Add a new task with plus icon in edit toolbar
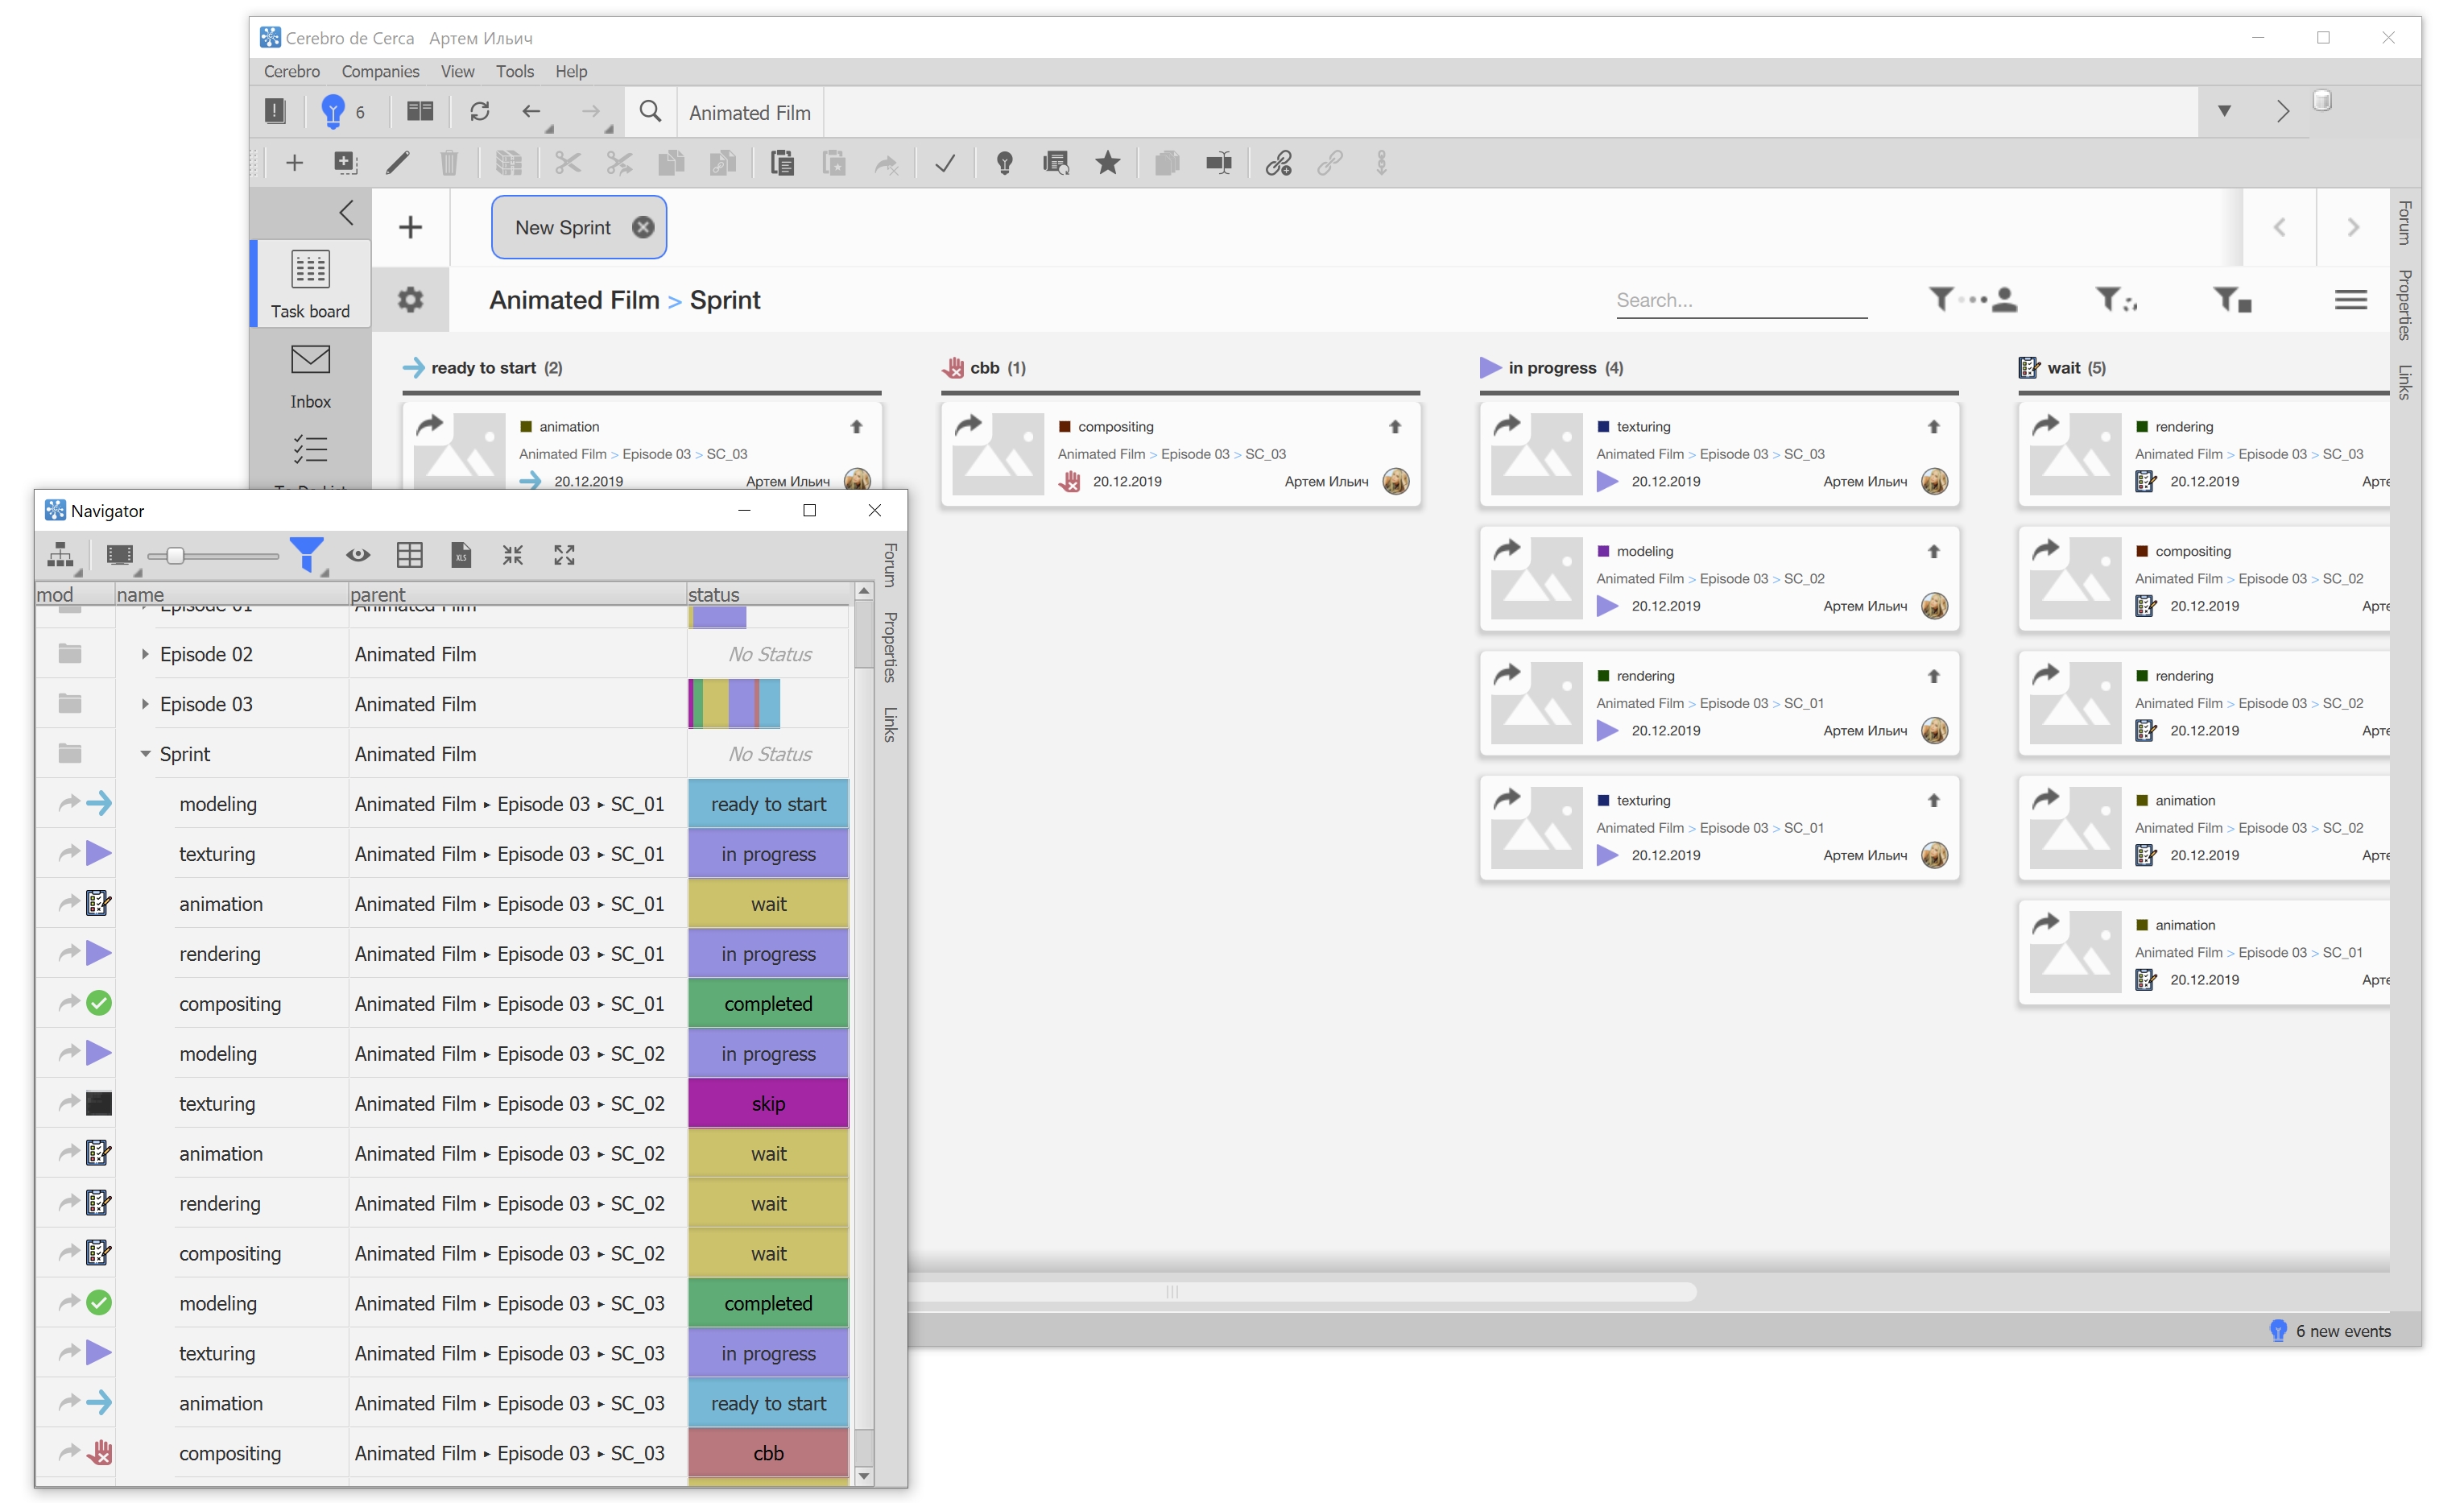 point(294,163)
